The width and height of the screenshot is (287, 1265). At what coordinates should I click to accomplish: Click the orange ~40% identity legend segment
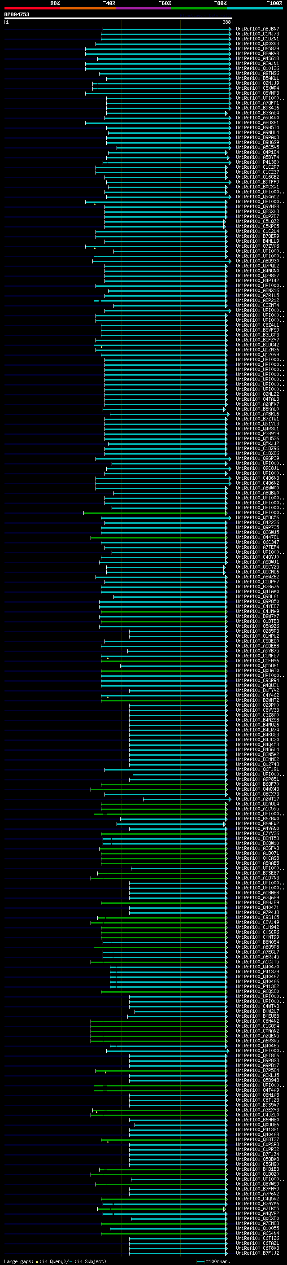[x=88, y=8]
